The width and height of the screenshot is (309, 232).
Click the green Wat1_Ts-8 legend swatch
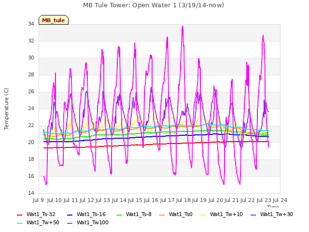[x=119, y=215]
